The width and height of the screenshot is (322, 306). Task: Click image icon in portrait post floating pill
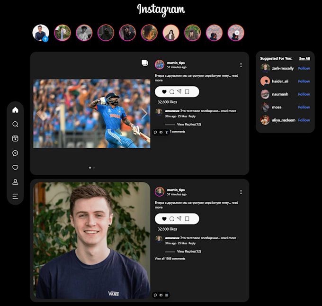click(x=167, y=295)
